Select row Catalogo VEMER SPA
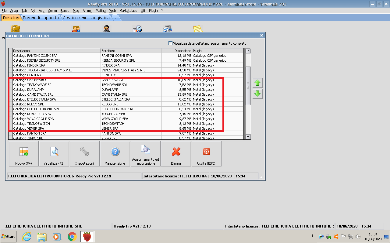The height and width of the screenshot is (243, 390). pos(126,128)
